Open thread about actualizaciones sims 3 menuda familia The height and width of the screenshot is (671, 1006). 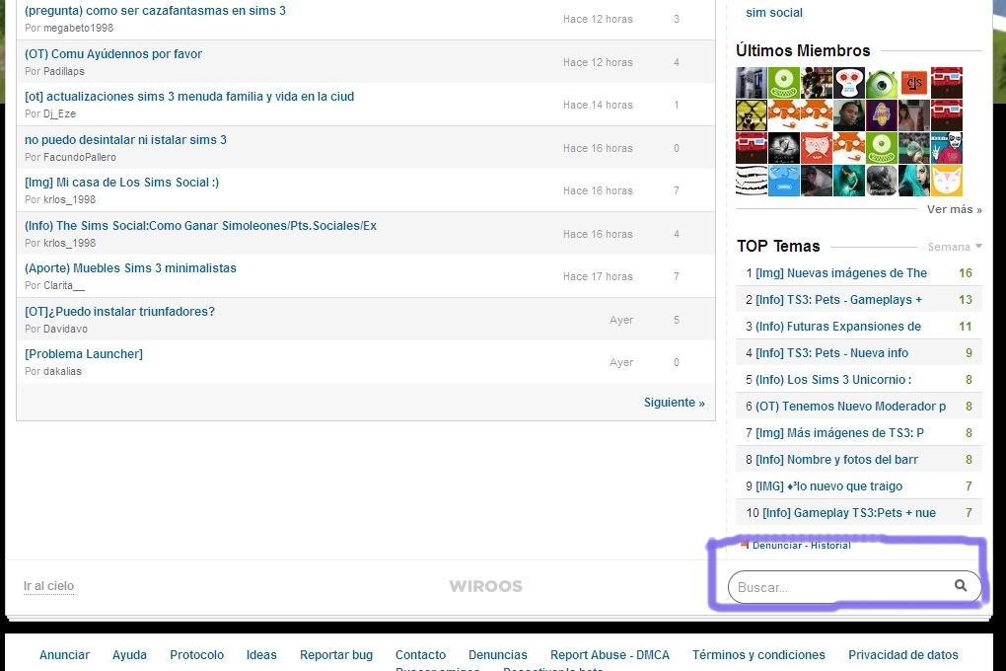click(x=189, y=97)
